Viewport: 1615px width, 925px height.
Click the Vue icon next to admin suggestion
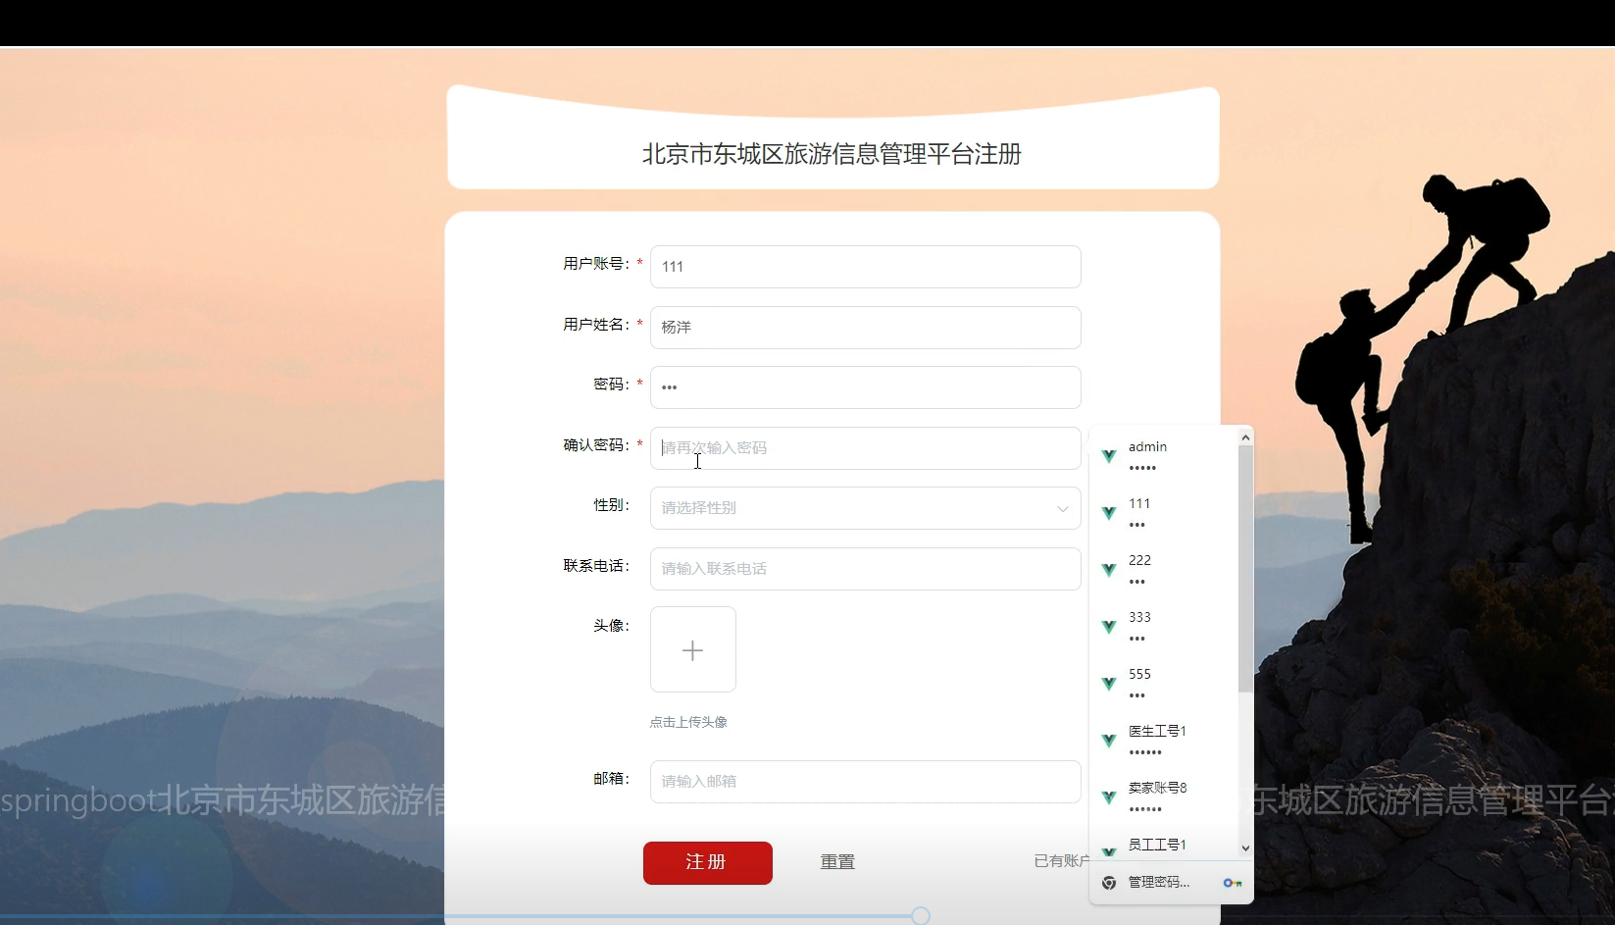1108,456
